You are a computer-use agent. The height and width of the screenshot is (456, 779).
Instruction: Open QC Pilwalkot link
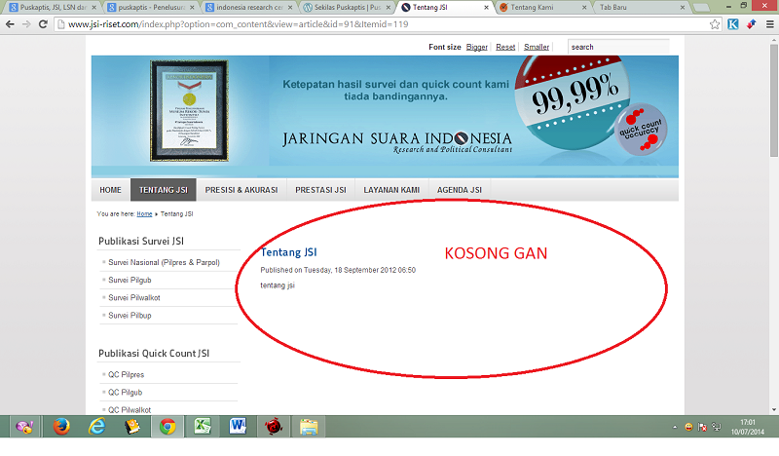130,410
